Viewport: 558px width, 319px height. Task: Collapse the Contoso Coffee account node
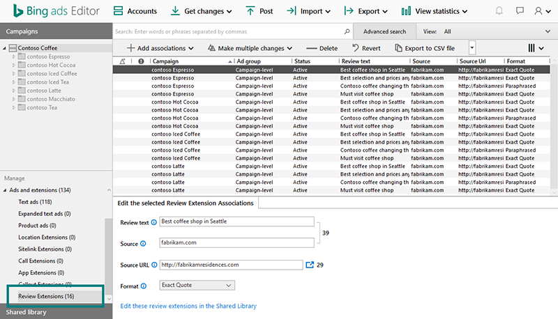click(4, 48)
